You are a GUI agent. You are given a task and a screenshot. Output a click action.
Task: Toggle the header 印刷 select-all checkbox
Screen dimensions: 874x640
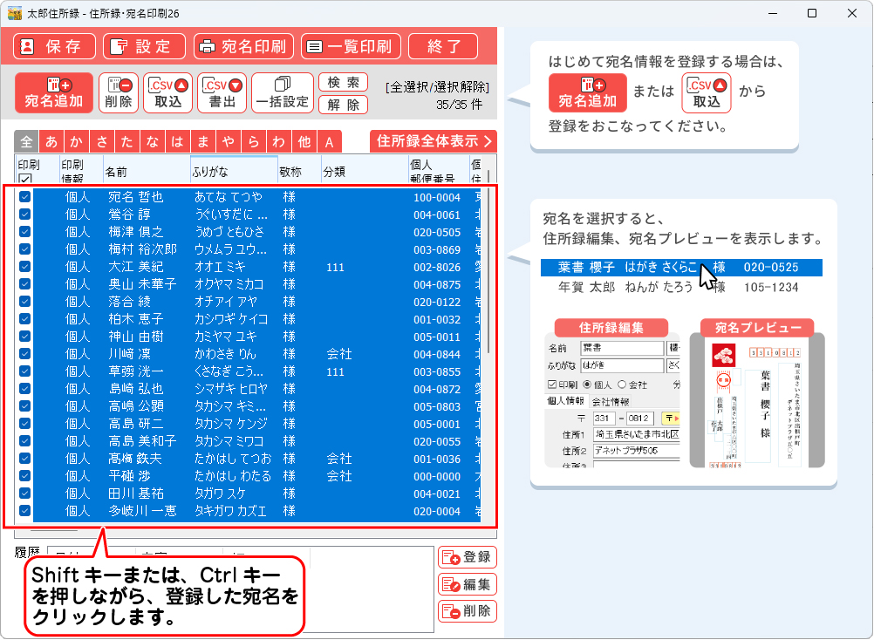click(24, 178)
